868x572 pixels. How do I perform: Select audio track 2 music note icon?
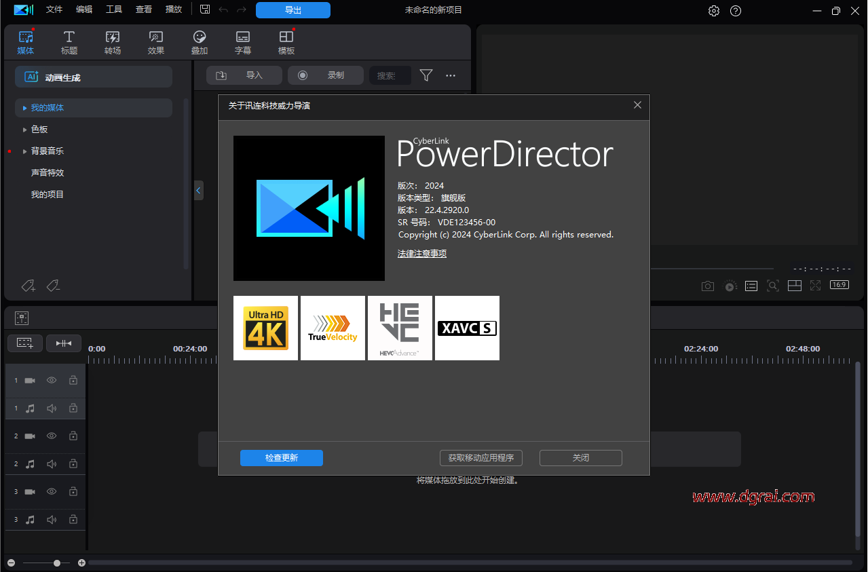(x=30, y=464)
